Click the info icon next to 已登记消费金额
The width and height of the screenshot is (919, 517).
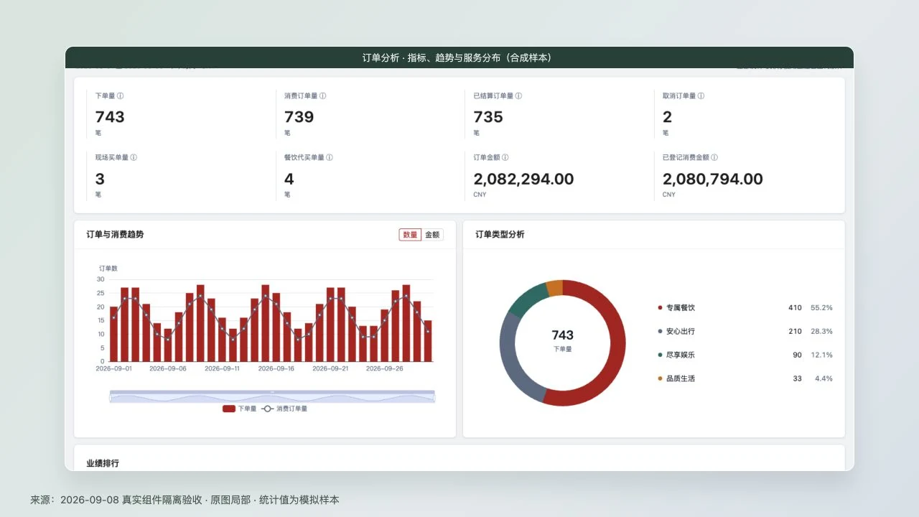click(714, 157)
